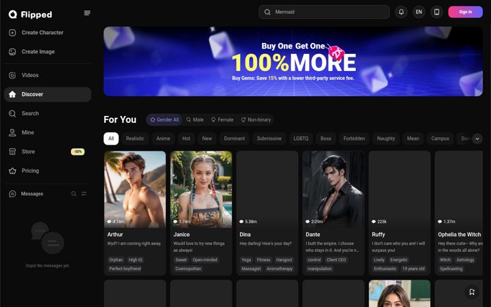Select the New category tab

tap(207, 138)
